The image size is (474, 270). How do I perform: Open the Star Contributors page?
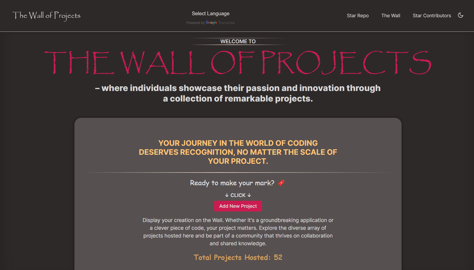coord(432,15)
